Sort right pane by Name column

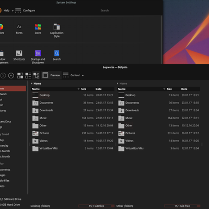pos(122,89)
